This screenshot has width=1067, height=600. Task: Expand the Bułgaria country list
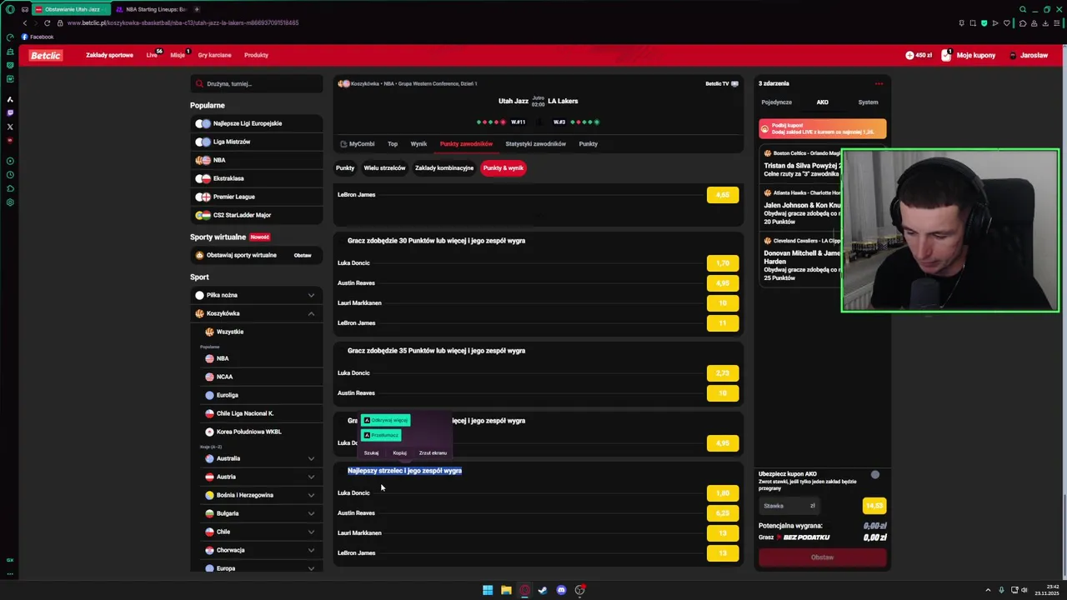(x=311, y=513)
